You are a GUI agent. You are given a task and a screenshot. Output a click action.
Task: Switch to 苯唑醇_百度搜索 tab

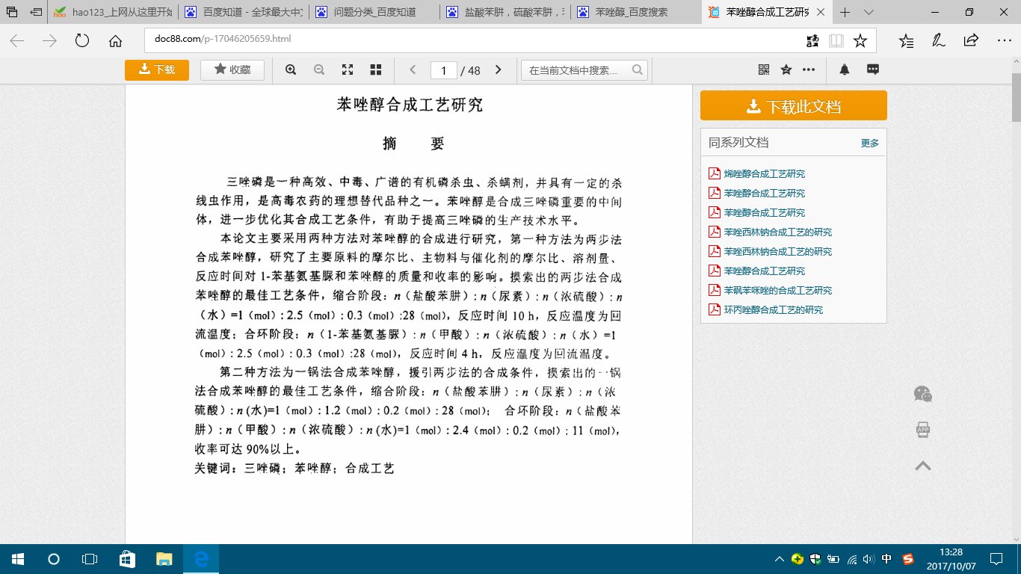[x=635, y=12]
